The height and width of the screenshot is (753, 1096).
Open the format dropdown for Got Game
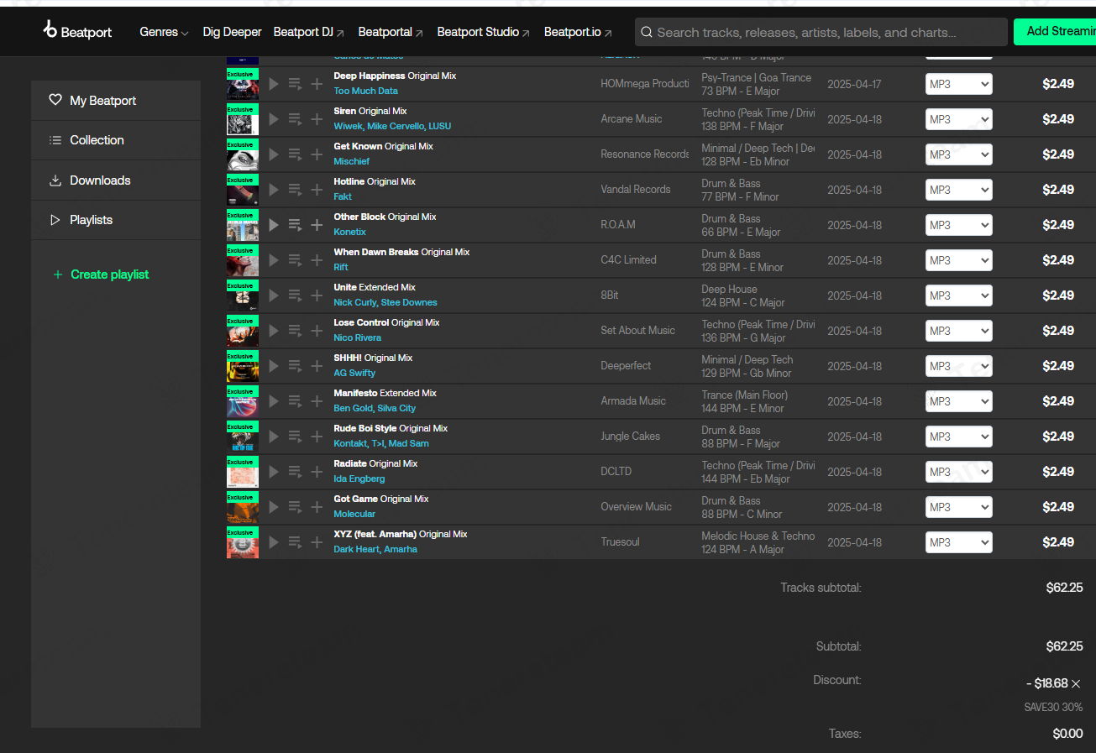tap(958, 506)
